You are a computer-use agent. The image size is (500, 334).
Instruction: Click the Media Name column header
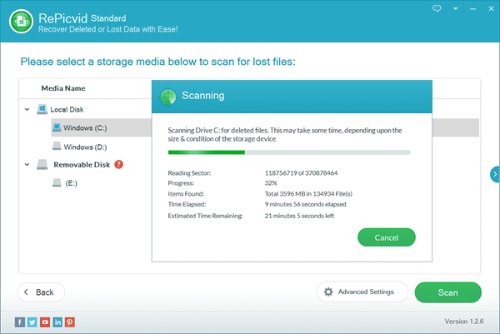click(63, 88)
